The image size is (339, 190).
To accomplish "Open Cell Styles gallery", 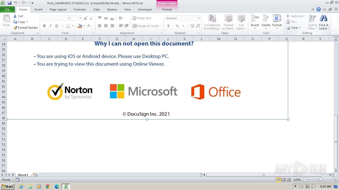I will point(241,22).
